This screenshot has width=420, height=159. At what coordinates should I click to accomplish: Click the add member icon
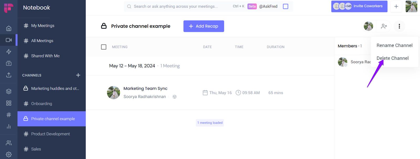tap(384, 26)
